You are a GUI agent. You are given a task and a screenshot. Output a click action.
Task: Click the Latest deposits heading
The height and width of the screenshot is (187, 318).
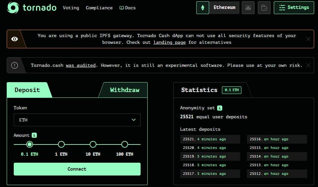pos(200,129)
